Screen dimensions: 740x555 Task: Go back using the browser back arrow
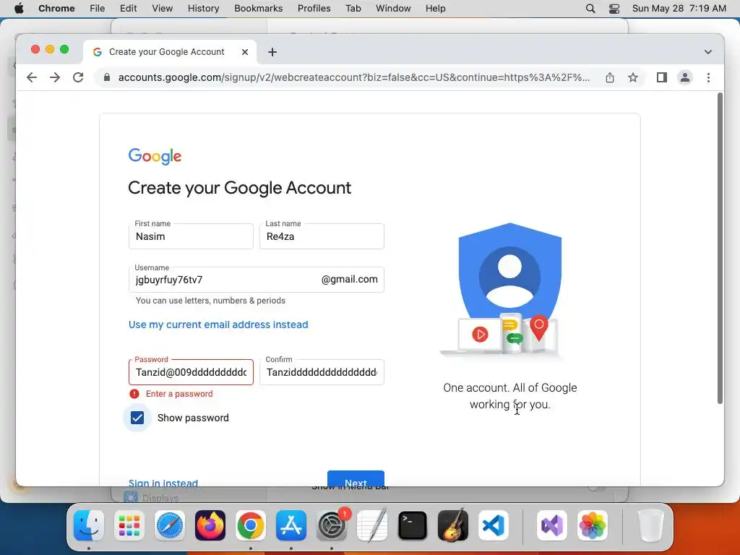click(x=32, y=77)
